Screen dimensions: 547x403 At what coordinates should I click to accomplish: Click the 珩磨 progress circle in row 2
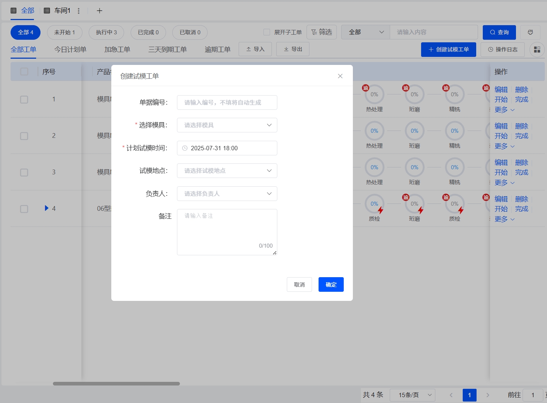pyautogui.click(x=415, y=131)
